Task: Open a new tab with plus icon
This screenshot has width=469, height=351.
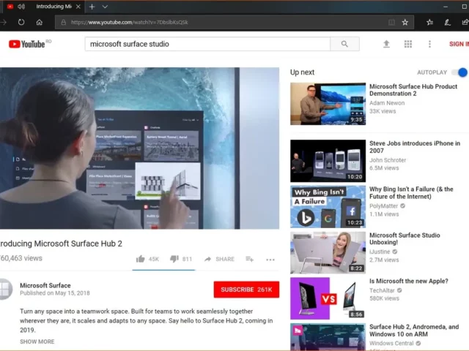Action: click(92, 7)
